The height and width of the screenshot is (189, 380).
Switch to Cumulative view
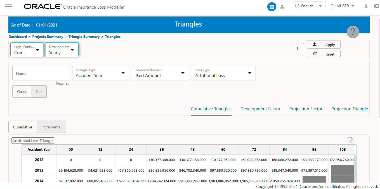click(23, 127)
